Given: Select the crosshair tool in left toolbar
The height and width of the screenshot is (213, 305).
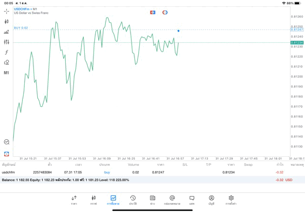Looking at the screenshot, I should point(6,10).
